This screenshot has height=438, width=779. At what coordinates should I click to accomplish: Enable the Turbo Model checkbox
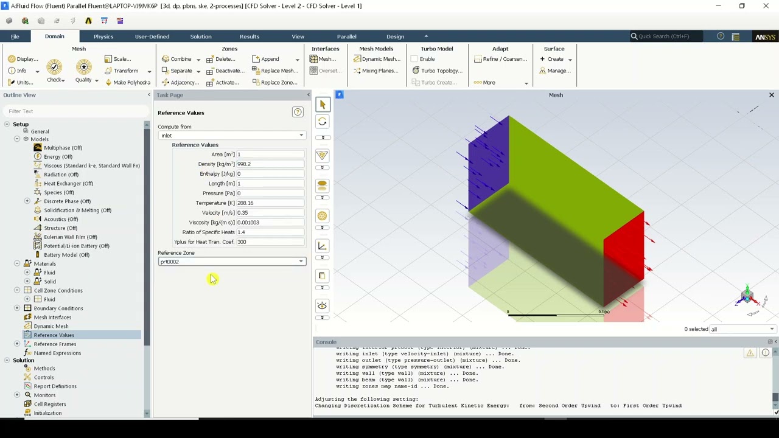tap(414, 59)
